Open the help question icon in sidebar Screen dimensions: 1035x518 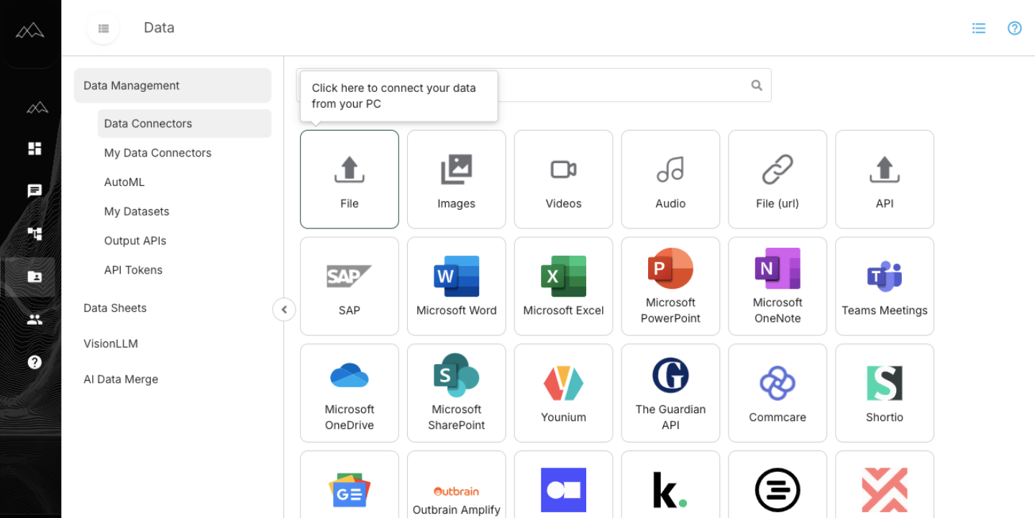(35, 362)
